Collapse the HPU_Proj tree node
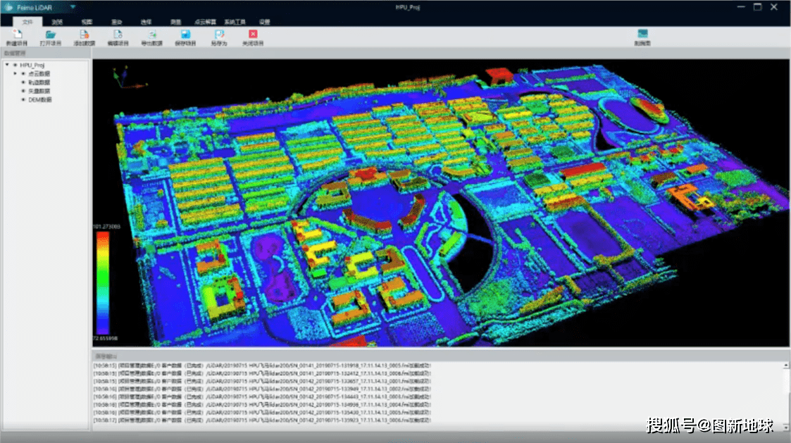 [7, 65]
